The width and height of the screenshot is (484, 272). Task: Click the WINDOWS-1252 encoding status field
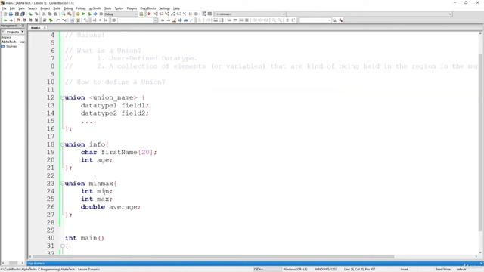[326, 270]
